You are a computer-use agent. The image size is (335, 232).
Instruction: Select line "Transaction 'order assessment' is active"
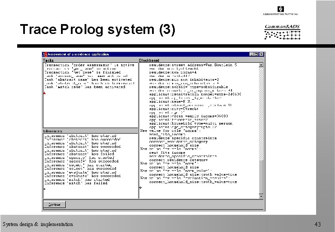[89, 65]
